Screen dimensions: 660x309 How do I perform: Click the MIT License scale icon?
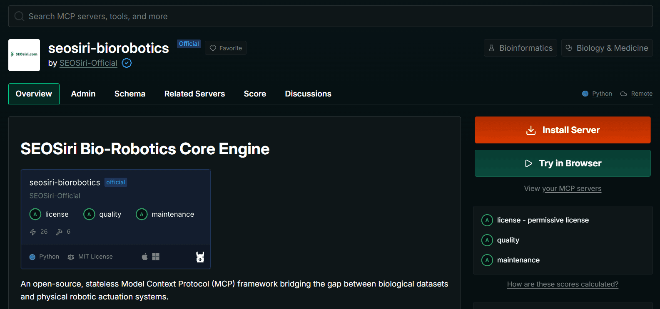tap(71, 257)
